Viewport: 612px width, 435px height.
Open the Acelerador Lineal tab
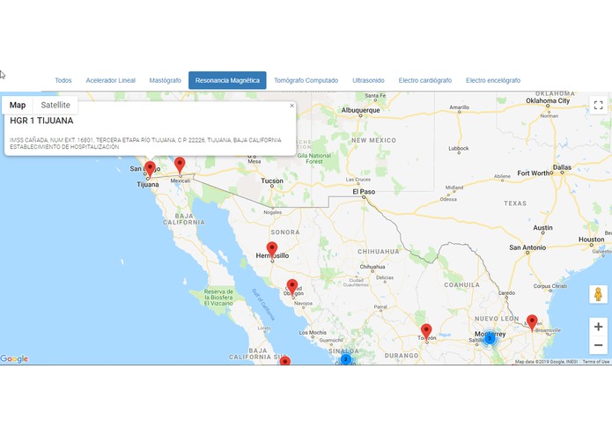coord(110,80)
